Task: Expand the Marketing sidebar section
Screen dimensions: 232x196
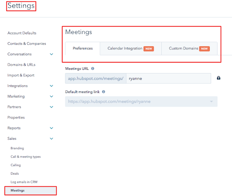Action: click(x=52, y=96)
